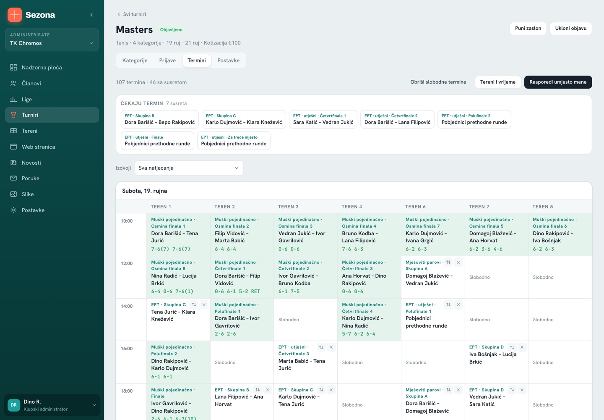Click the Sezona logo icon
604x420 pixels.
point(15,15)
